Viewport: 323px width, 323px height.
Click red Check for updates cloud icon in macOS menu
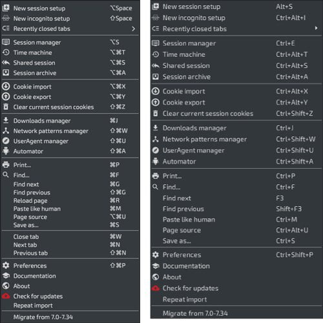pyautogui.click(x=6, y=296)
